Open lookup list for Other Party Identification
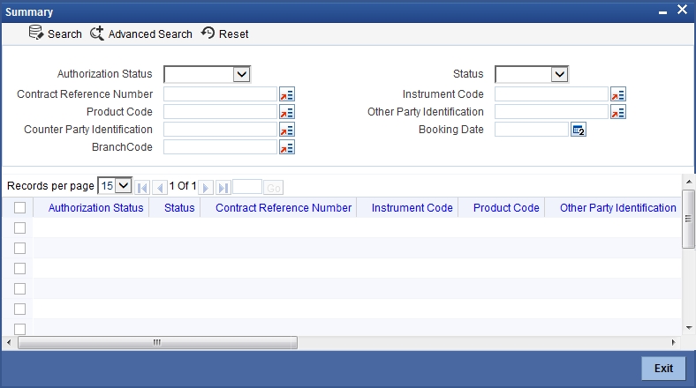 618,112
